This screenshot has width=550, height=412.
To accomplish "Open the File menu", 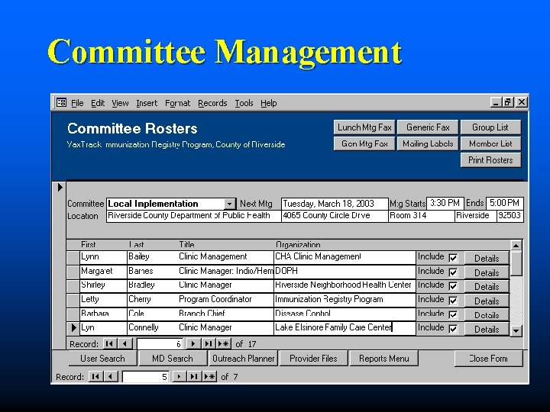I will [x=77, y=103].
